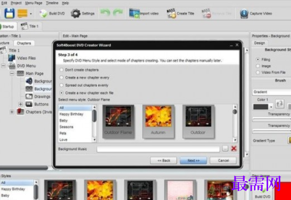
Task: Select Filling background style radio
Action: [257, 59]
